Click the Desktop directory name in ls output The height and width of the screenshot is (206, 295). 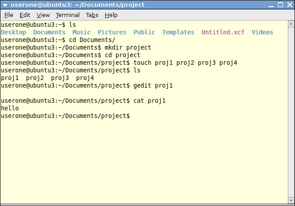pos(13,32)
